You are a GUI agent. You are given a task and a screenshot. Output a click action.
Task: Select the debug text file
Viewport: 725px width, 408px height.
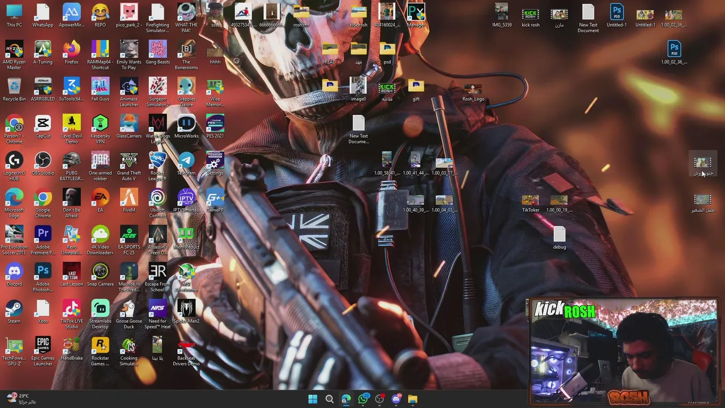point(559,237)
